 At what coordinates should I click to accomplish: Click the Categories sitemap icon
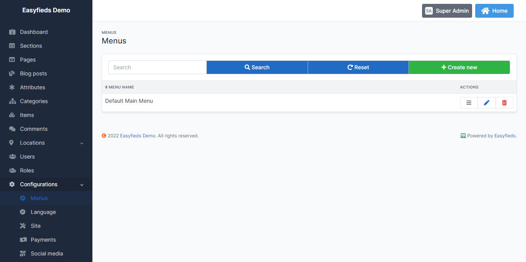point(12,101)
